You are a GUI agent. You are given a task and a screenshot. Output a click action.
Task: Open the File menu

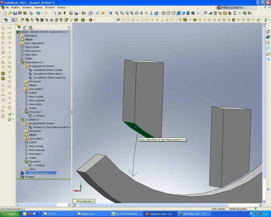tap(7, 7)
